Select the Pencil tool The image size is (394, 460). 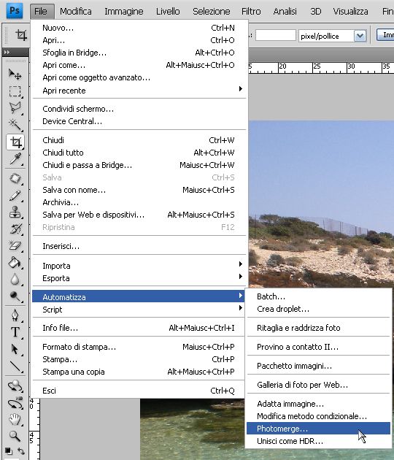tap(15, 196)
